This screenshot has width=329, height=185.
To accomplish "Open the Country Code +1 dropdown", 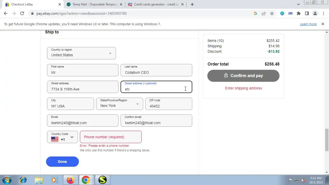I will pyautogui.click(x=62, y=137).
